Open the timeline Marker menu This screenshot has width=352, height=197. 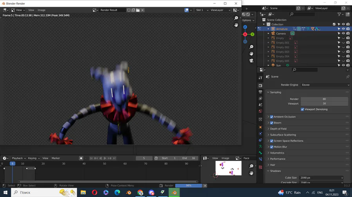click(56, 158)
